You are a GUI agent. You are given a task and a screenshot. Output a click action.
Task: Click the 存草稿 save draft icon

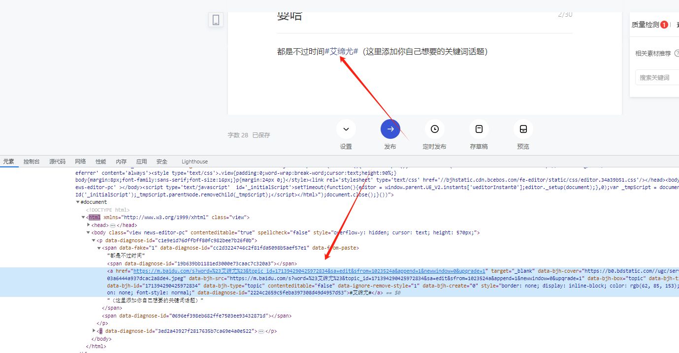point(479,129)
